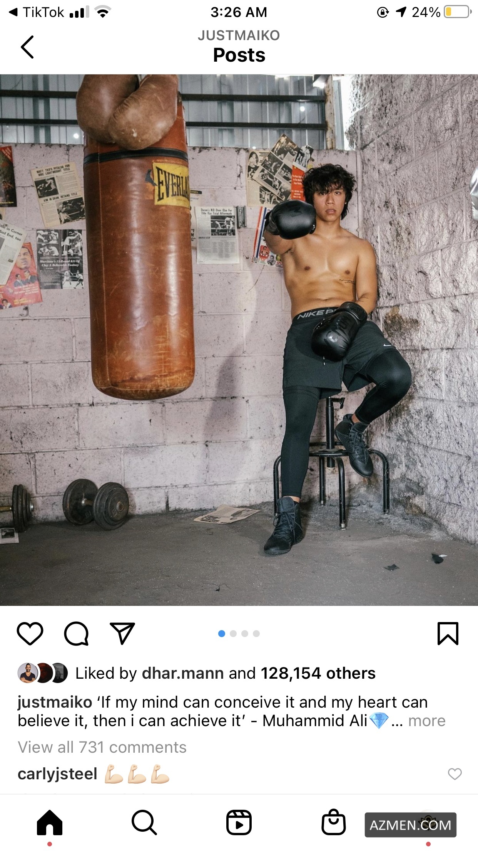
Task: Open the Home tab in bottom bar
Action: 50,822
